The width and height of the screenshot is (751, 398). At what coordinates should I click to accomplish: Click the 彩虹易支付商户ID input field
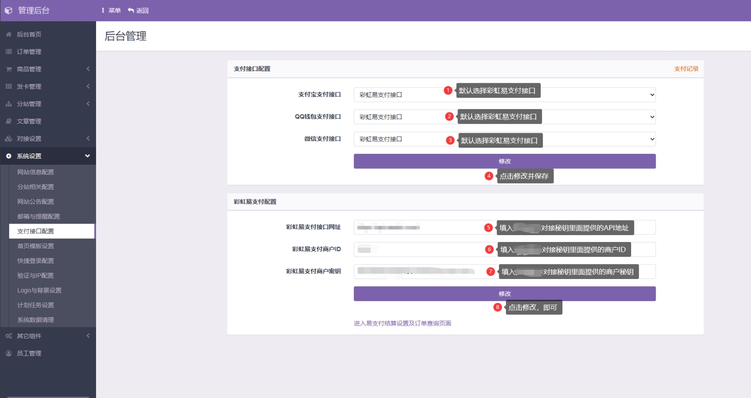click(419, 249)
